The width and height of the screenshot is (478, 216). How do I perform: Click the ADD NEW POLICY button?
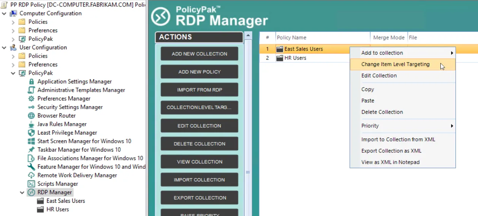click(x=199, y=72)
